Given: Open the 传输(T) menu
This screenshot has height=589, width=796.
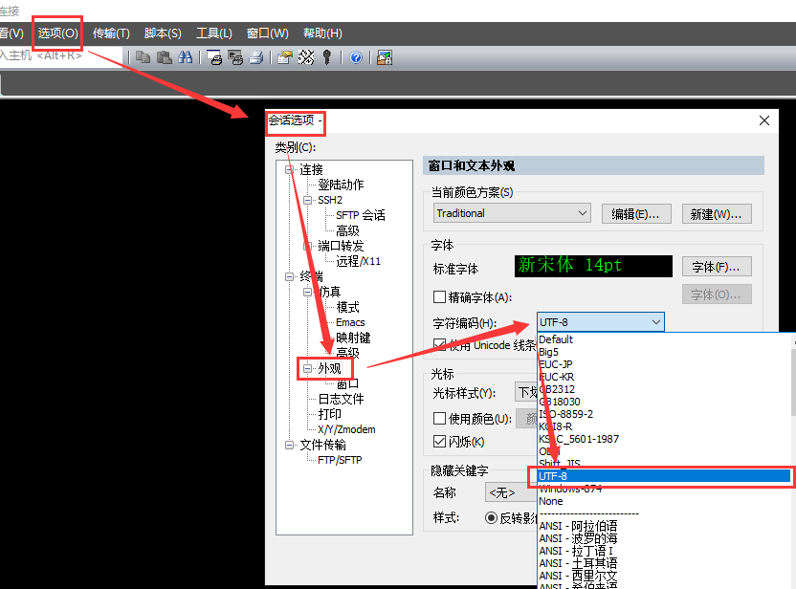Looking at the screenshot, I should [x=111, y=33].
